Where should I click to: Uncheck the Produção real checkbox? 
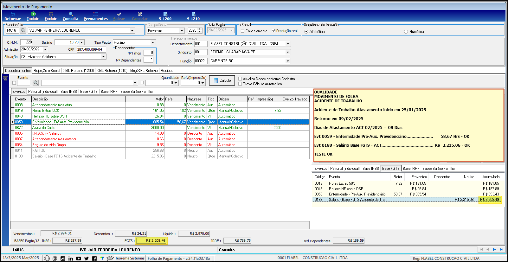pos(273,31)
